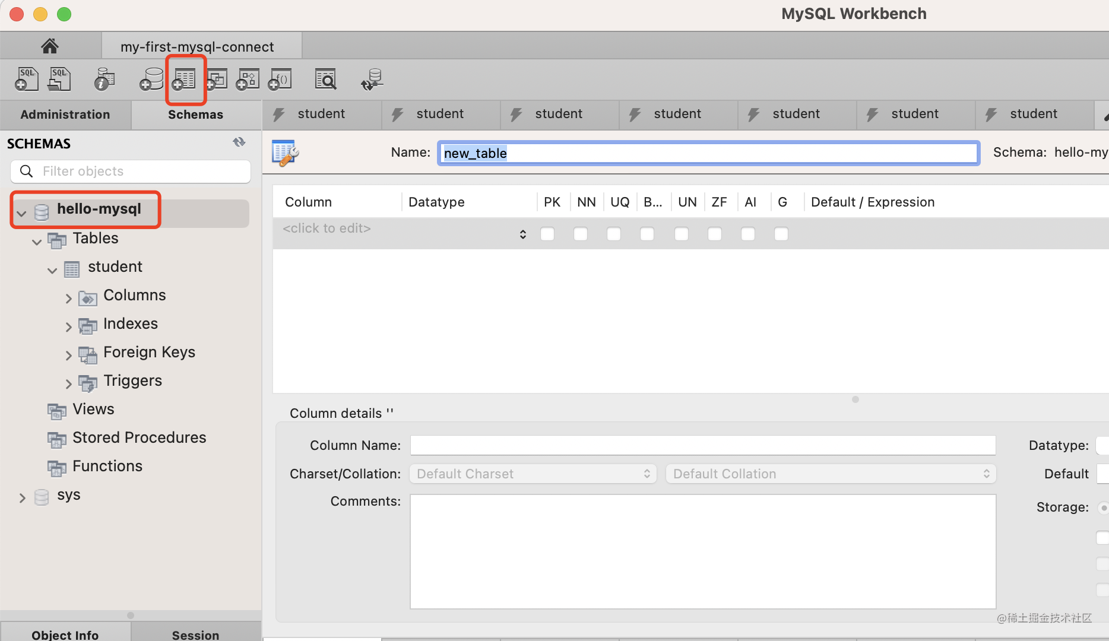This screenshot has width=1109, height=641.
Task: Create a new view using toolbar icon
Action: (x=217, y=79)
